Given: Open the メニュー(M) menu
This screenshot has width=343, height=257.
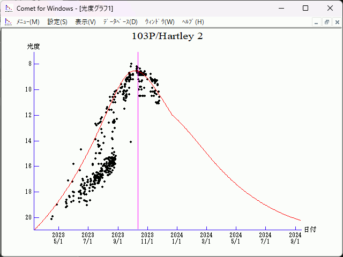Looking at the screenshot, I should click(x=28, y=22).
